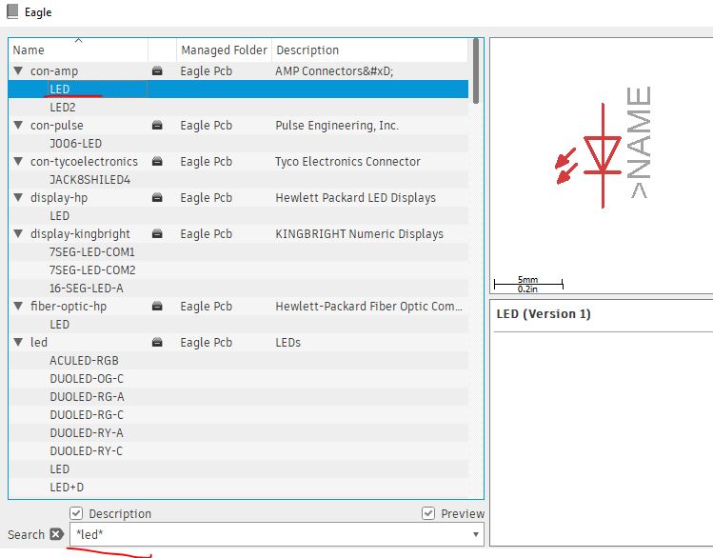Open the search history dropdown arrow
The width and height of the screenshot is (713, 558).
click(x=476, y=534)
